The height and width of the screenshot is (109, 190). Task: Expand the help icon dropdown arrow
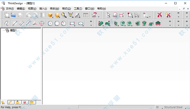[99, 17]
